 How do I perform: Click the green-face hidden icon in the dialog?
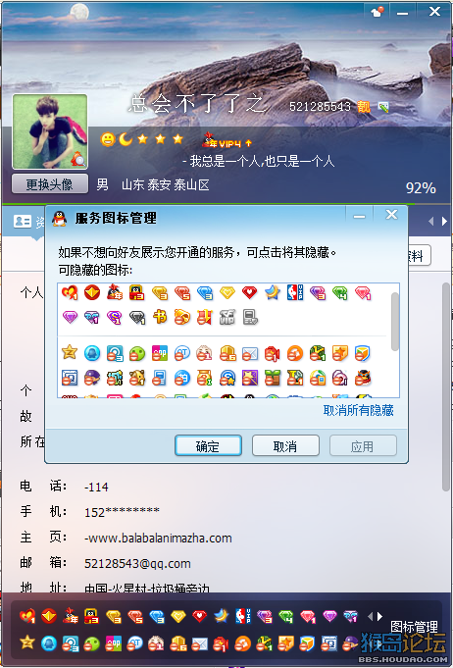137,353
